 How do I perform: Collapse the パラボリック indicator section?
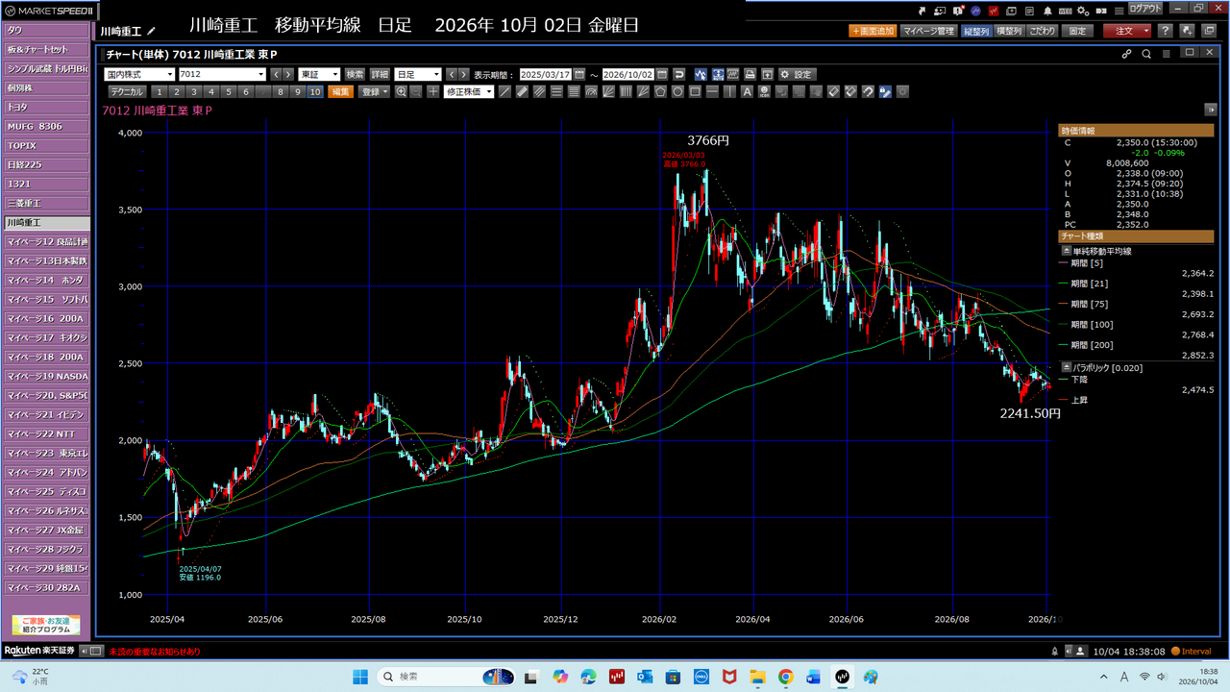[1066, 368]
